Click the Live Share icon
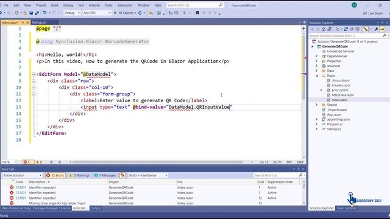The image size is (390, 219). (365, 13)
